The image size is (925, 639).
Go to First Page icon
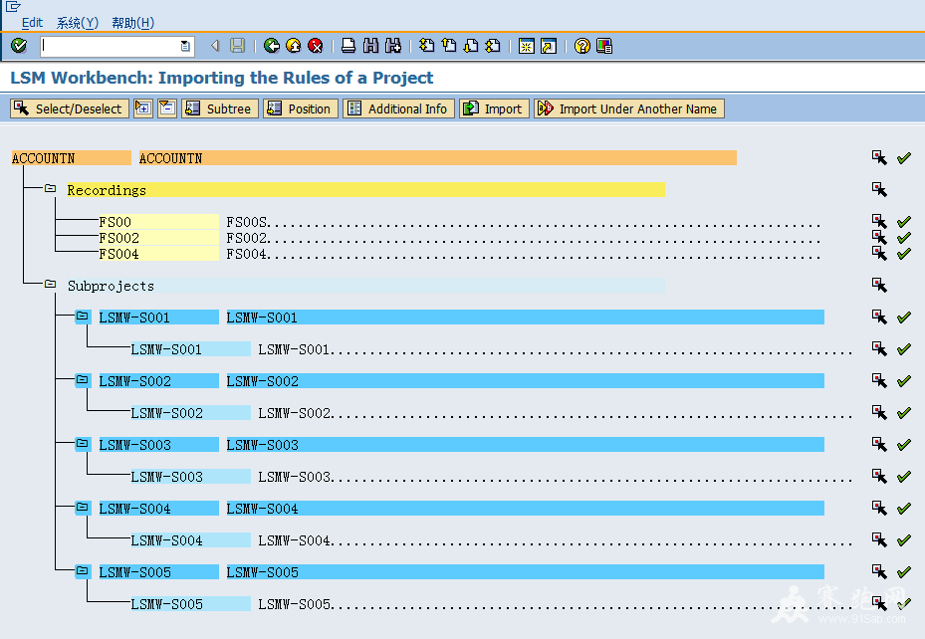(x=426, y=46)
